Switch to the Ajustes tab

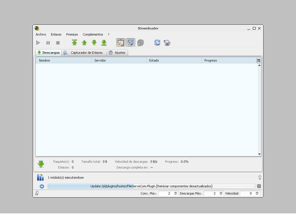[117, 53]
